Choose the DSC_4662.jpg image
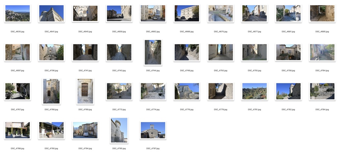The height and width of the screenshot is (165, 343). point(153,13)
